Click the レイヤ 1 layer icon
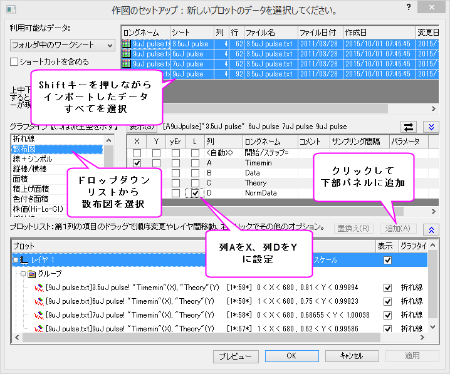 pos(24,260)
